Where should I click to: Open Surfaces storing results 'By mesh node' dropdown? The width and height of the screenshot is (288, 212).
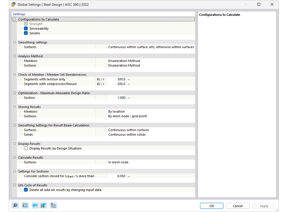pyautogui.click(x=150, y=116)
